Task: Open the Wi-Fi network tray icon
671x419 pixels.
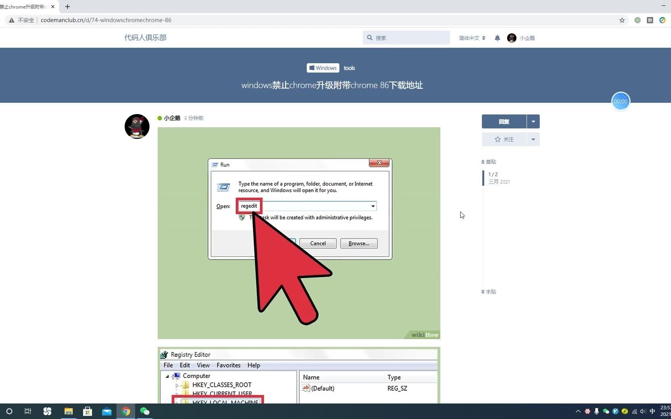Action: (x=634, y=412)
